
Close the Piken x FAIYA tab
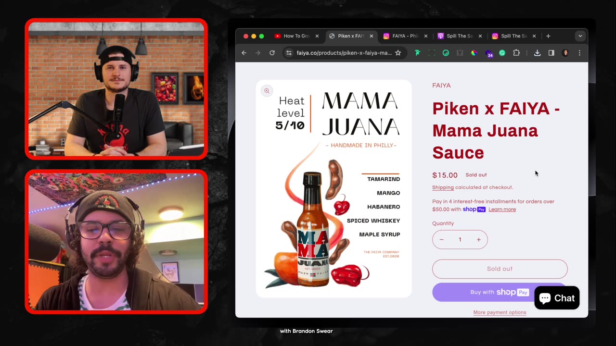(x=371, y=36)
